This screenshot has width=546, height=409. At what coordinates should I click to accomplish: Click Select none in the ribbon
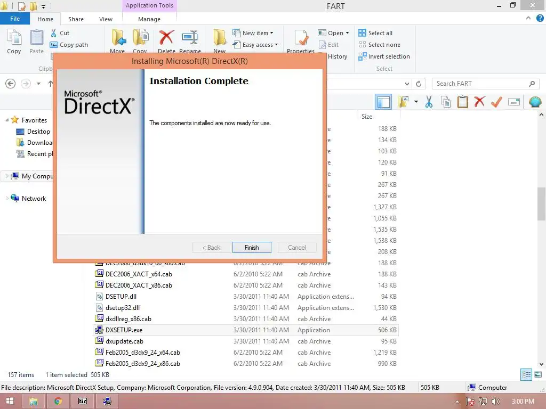(x=380, y=45)
